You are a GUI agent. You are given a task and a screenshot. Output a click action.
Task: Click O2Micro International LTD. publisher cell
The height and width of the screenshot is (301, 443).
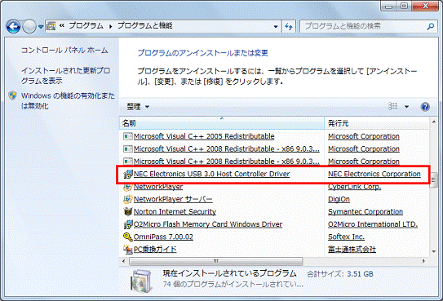(x=373, y=224)
